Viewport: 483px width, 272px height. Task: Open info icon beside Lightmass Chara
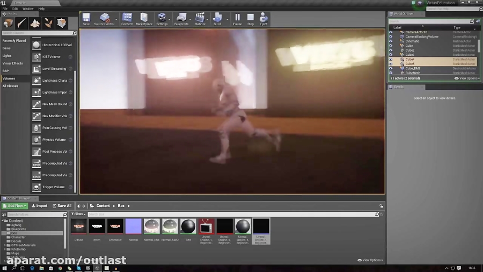pos(70,81)
